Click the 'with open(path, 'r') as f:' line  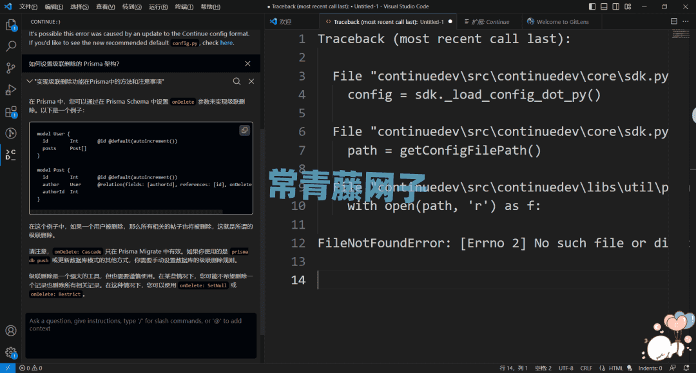[x=444, y=206]
